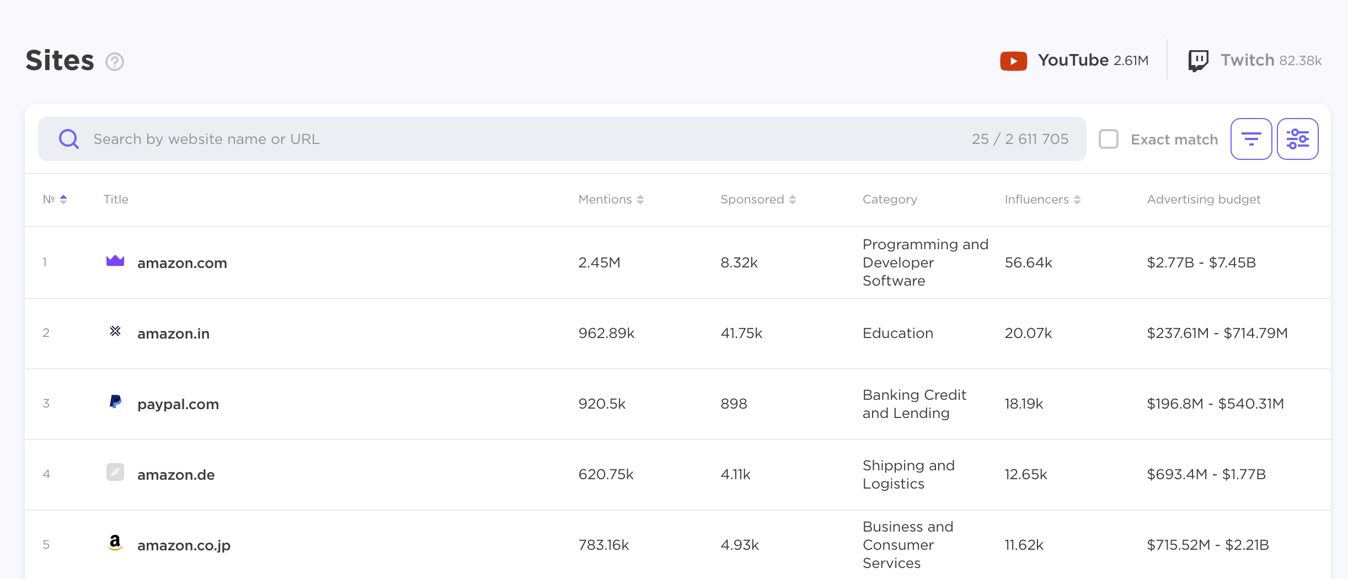This screenshot has width=1348, height=579.
Task: Open the display settings sliders icon
Action: pyautogui.click(x=1299, y=138)
